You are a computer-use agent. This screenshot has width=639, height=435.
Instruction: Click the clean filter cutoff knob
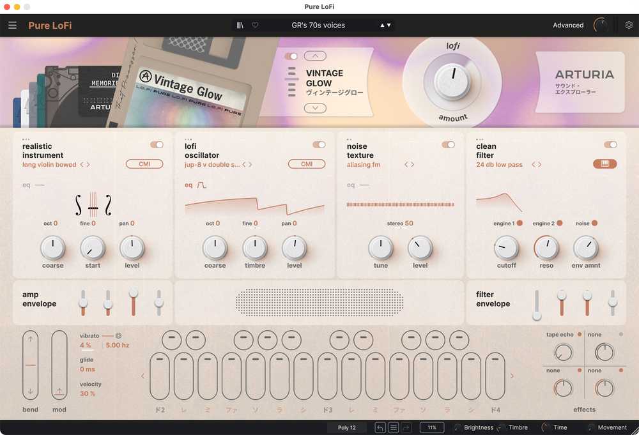point(507,248)
